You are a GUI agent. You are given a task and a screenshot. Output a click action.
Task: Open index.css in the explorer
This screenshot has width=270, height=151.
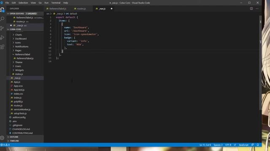(x=25, y=94)
